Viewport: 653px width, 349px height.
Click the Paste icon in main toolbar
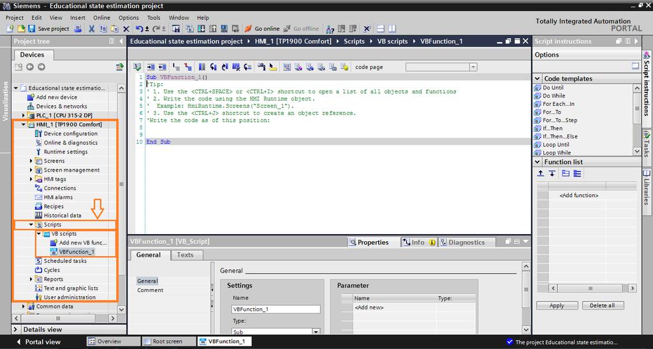(x=115, y=29)
